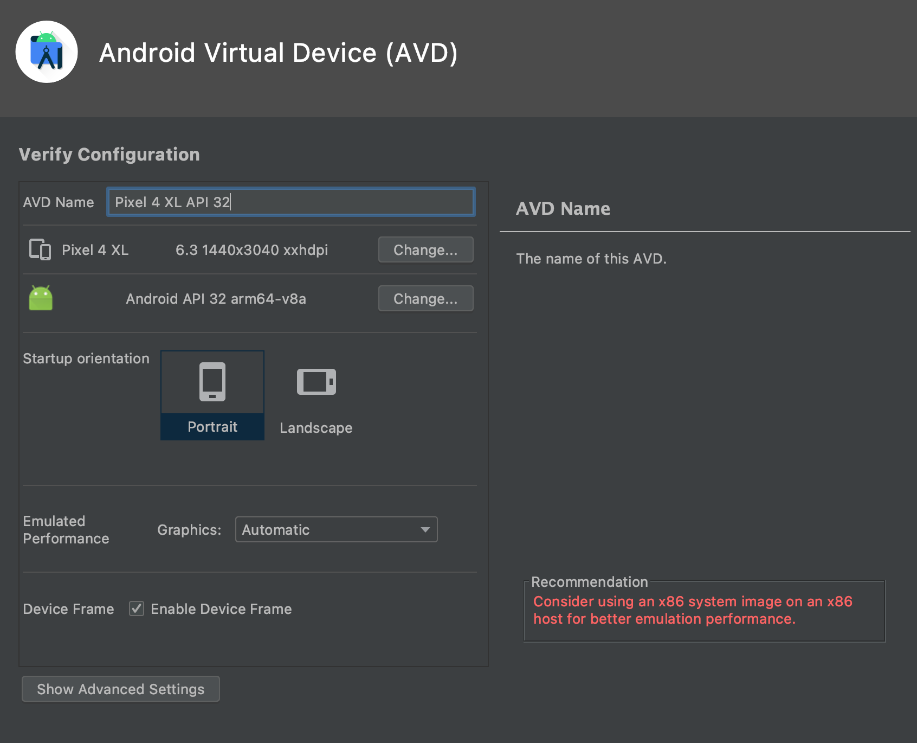Change the Pixel 4 XL hardware device
This screenshot has width=917, height=743.
pyautogui.click(x=425, y=249)
